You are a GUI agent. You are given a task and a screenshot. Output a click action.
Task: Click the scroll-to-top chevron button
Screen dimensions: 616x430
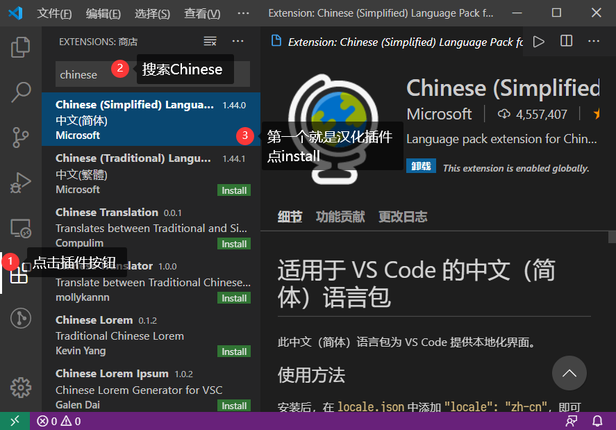569,374
